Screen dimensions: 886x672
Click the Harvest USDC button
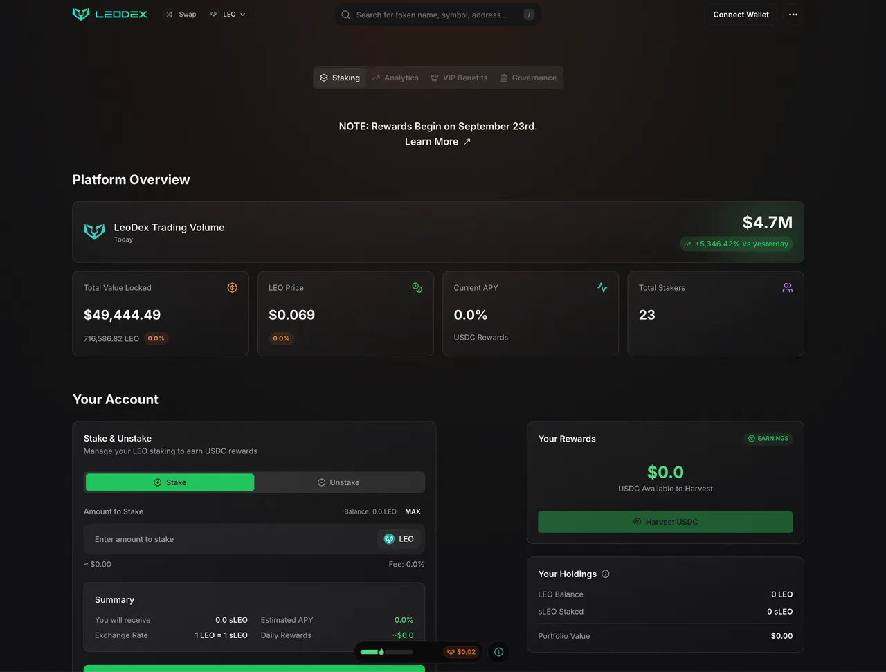pos(665,522)
